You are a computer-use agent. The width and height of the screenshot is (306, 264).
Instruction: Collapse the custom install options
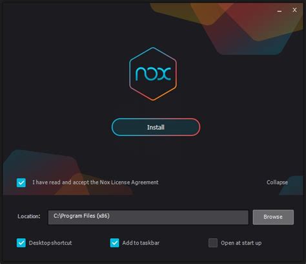pyautogui.click(x=277, y=182)
